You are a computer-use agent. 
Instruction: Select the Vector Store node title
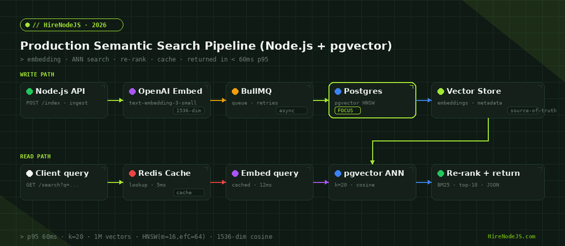click(x=473, y=91)
